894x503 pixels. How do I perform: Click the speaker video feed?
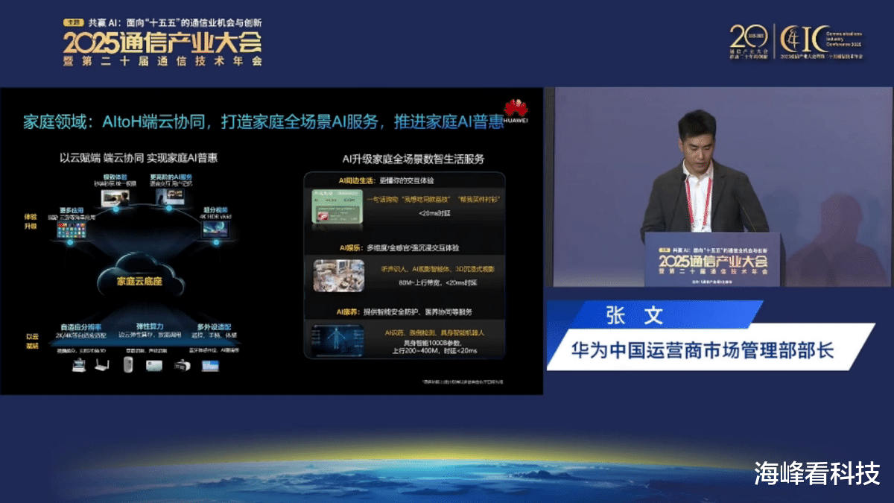(723, 186)
